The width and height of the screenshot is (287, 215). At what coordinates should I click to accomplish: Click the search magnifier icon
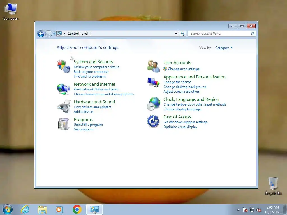pos(252,34)
